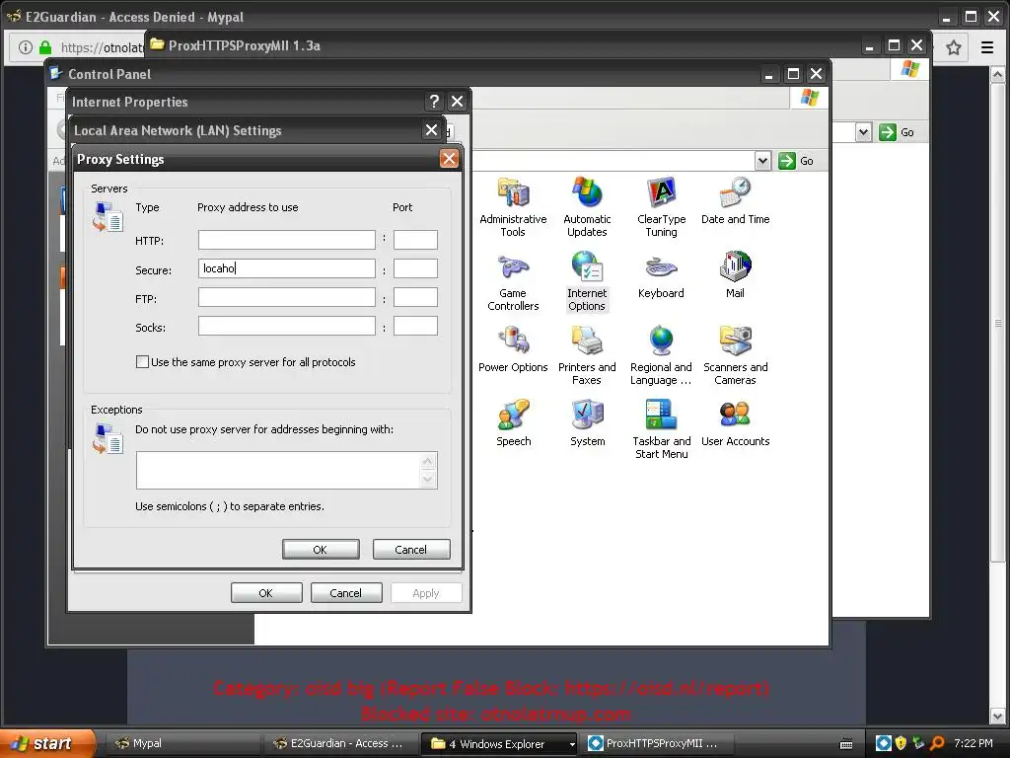The width and height of the screenshot is (1010, 758).
Task: Click Socks port field
Action: tap(415, 326)
